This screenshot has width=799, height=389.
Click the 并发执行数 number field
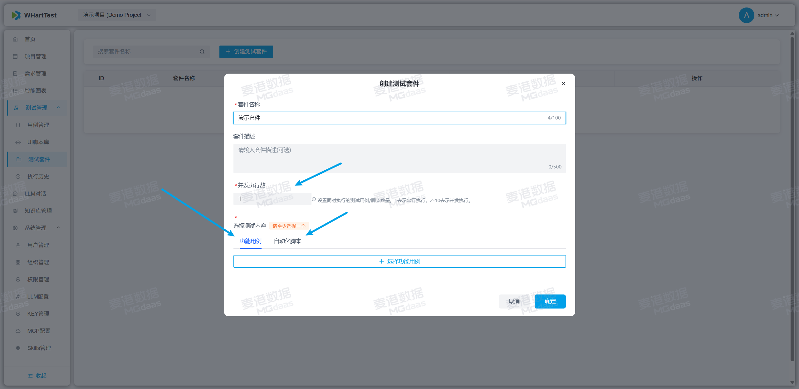coord(272,199)
